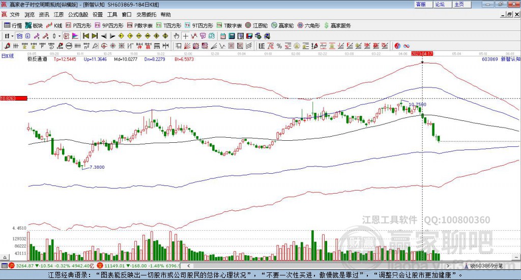Open the 六角形 hexagon tool
This screenshot has height=280, width=521.
(x=309, y=25)
